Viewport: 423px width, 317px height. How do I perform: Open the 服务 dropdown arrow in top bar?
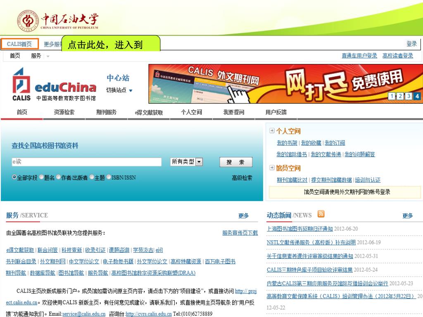48,56
